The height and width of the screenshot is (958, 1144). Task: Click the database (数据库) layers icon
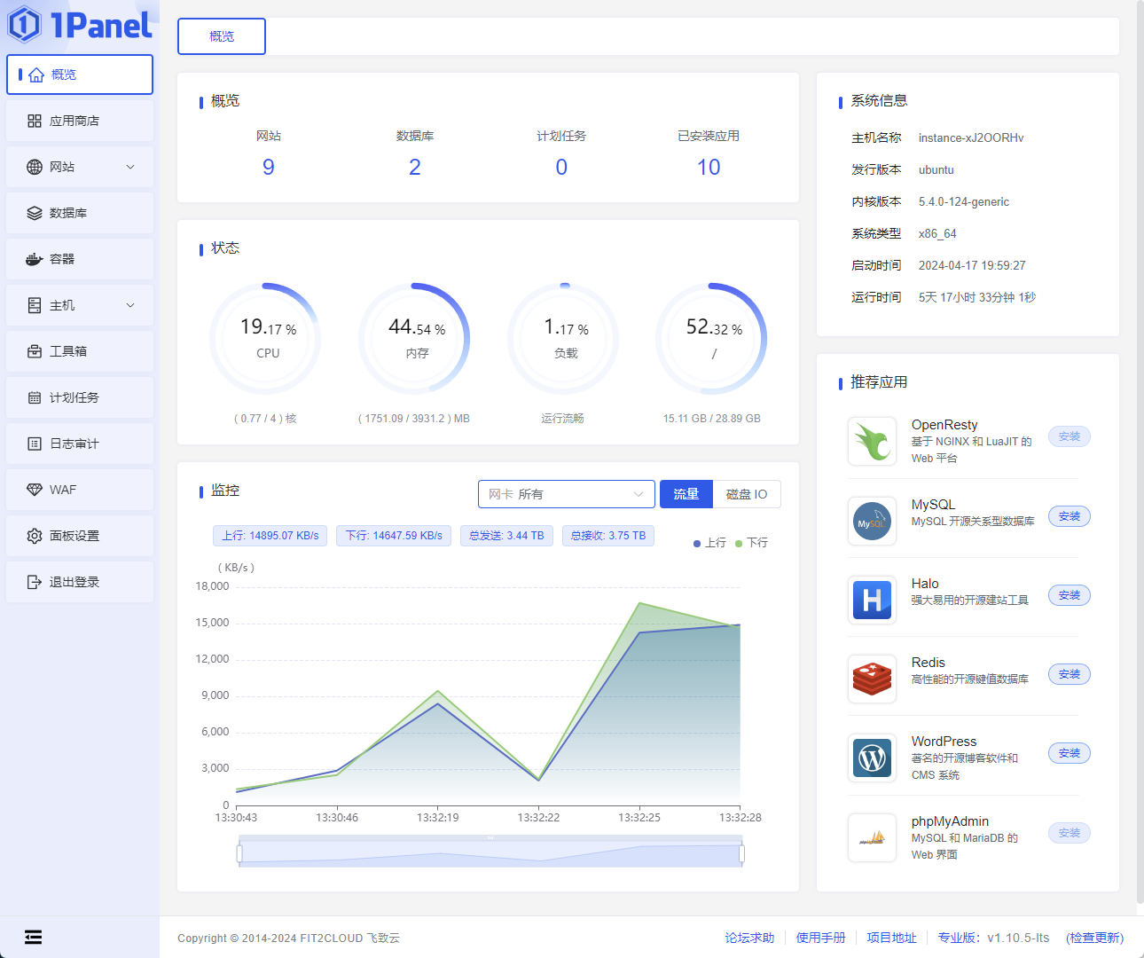[35, 213]
